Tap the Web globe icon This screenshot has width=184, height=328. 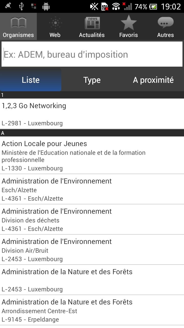pos(55,23)
